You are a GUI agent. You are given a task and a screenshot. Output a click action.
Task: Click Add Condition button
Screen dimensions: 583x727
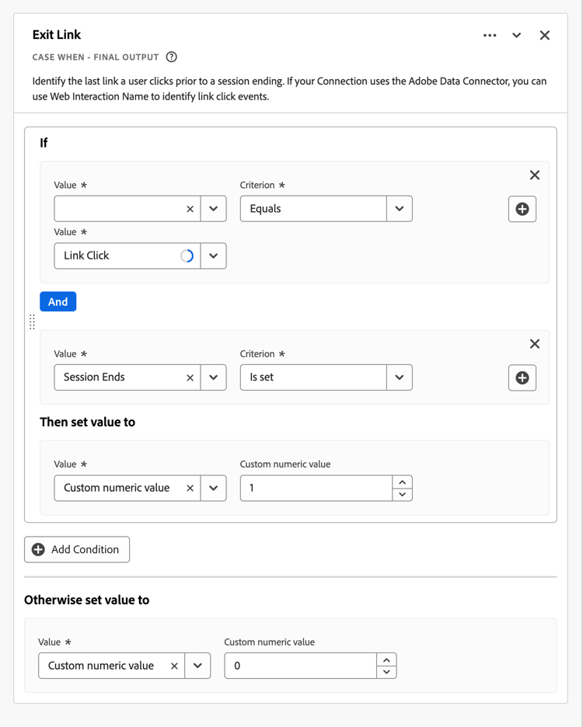[x=77, y=549]
